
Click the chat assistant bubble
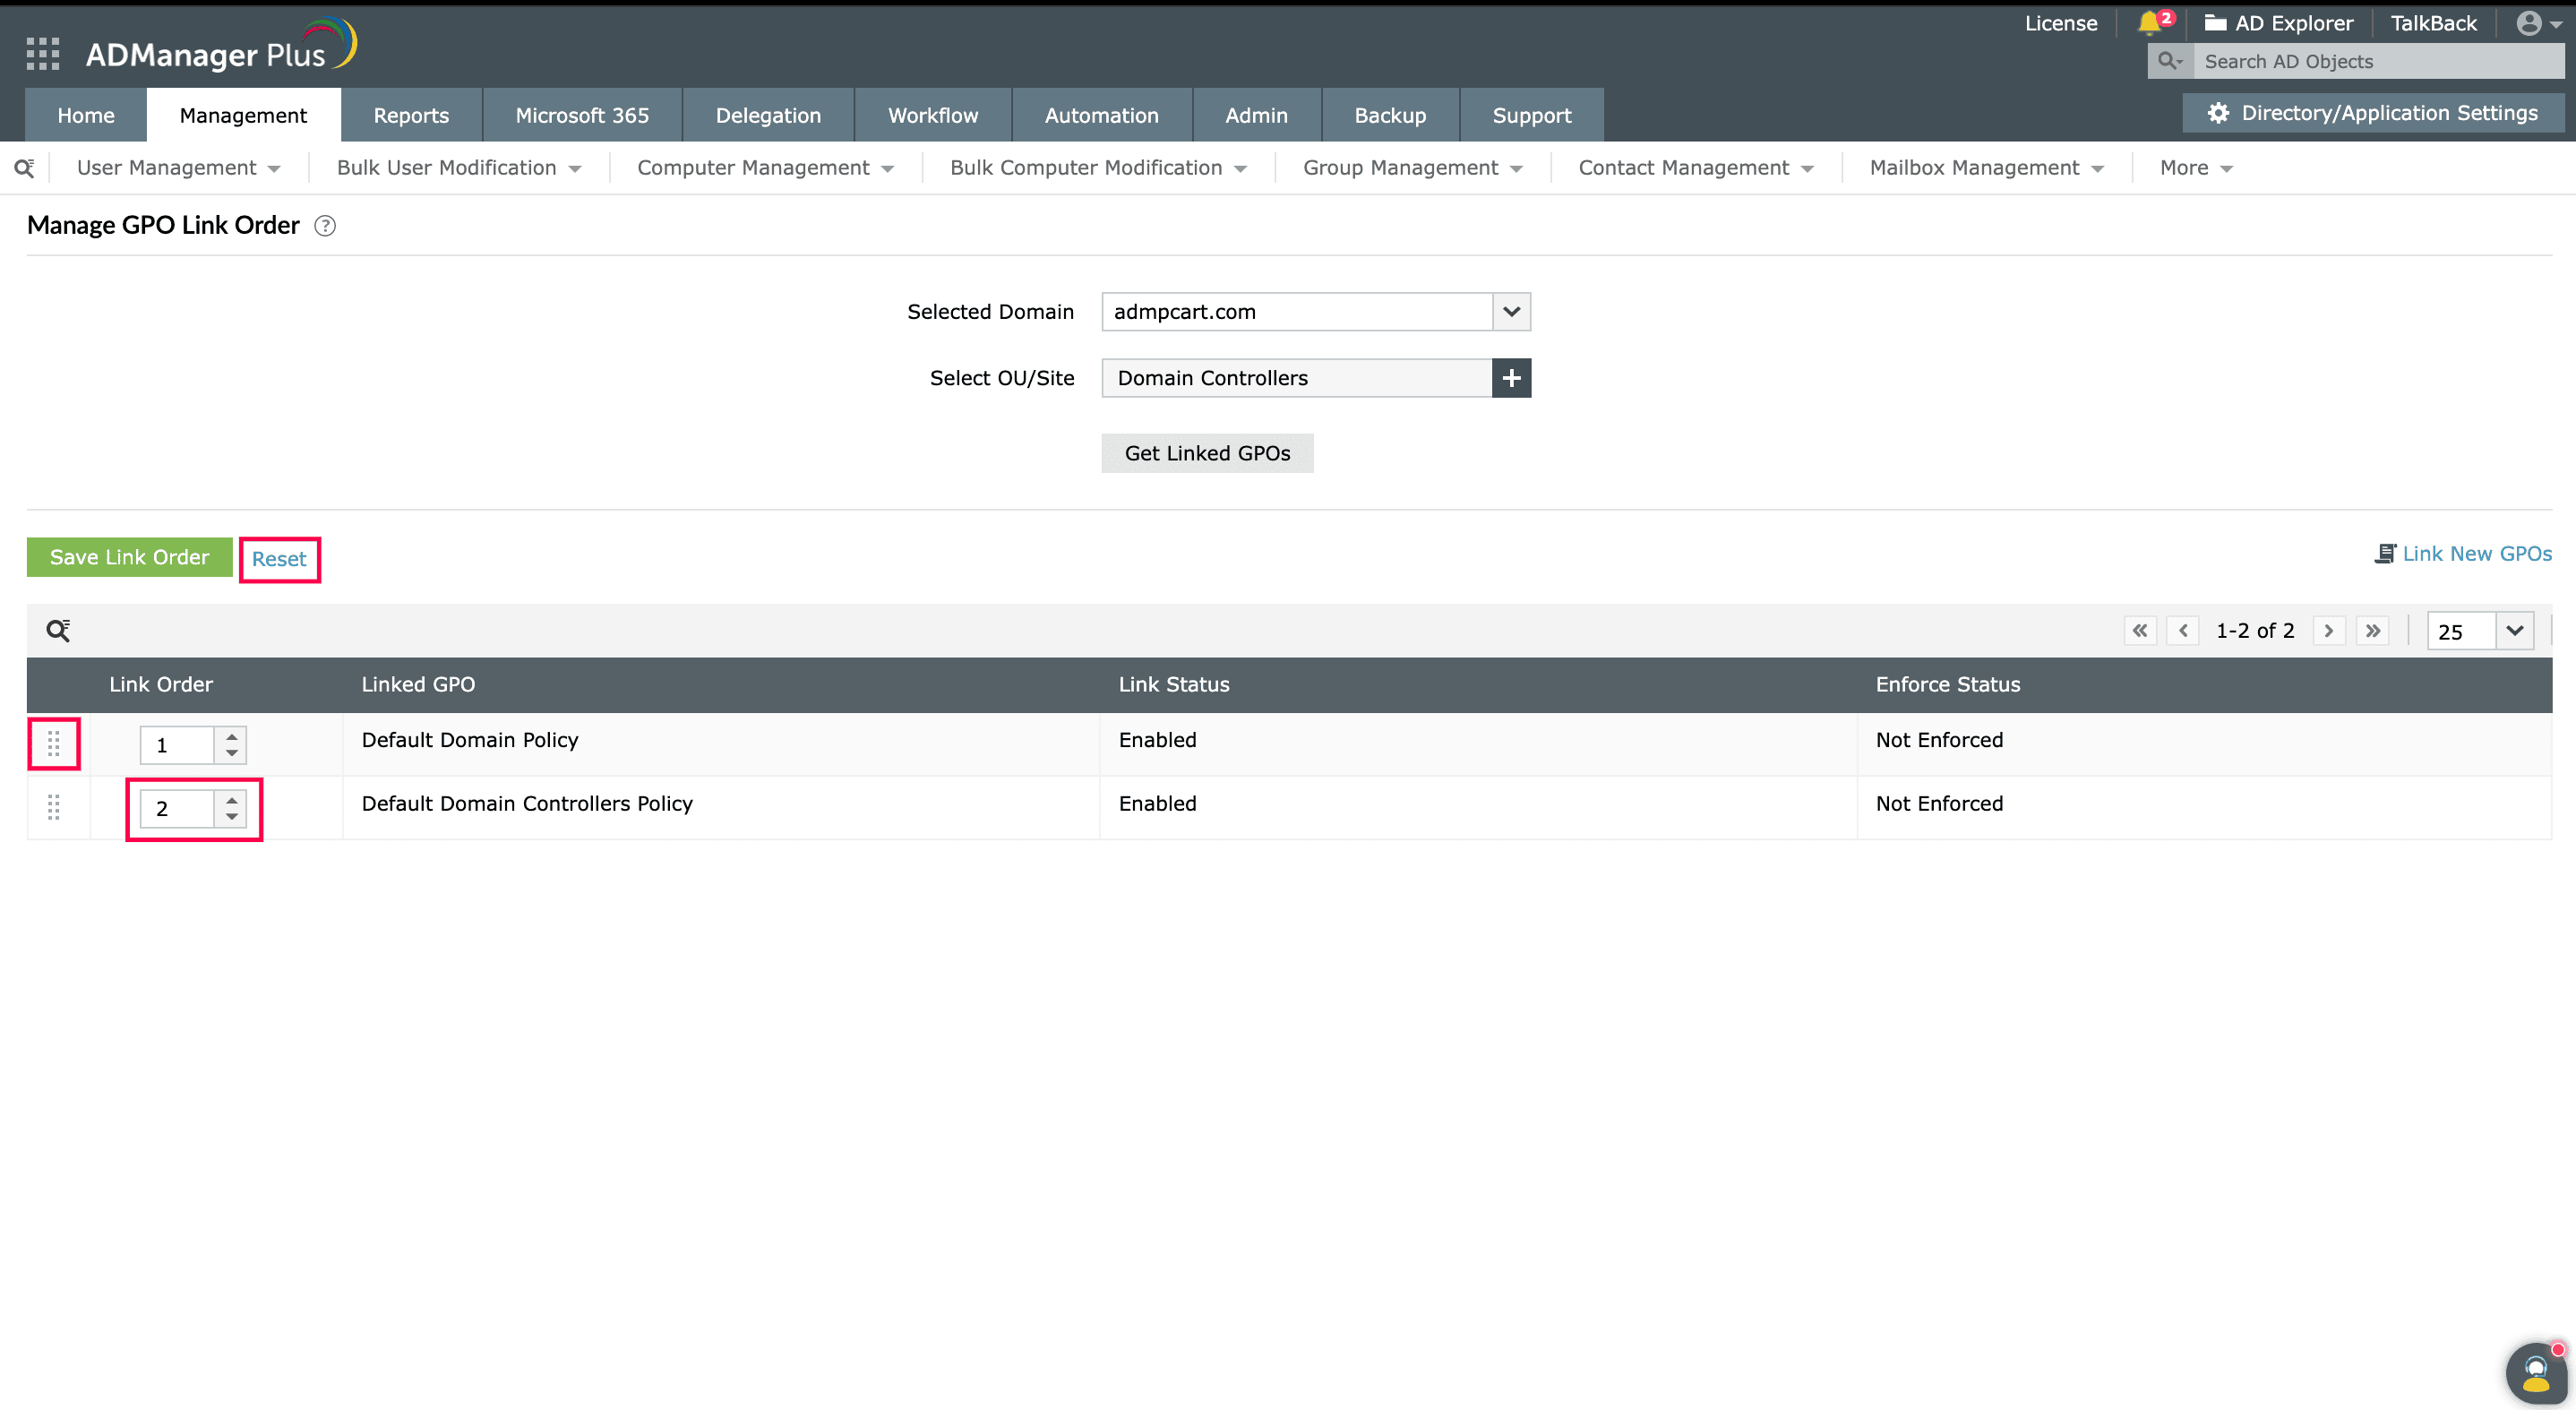click(x=2534, y=1372)
